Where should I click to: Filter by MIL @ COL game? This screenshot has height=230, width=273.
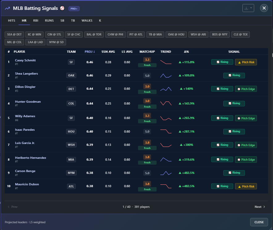click(14, 42)
